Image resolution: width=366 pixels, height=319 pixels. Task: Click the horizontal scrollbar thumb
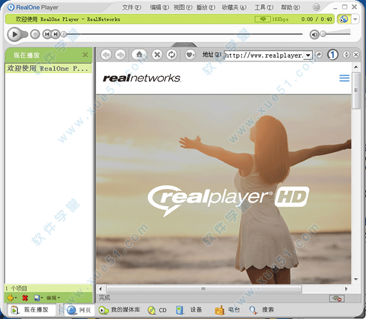coord(204,289)
